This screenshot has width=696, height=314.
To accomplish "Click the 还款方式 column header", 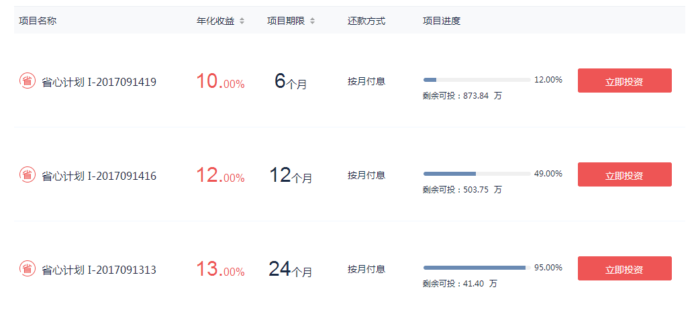I will tap(366, 21).
